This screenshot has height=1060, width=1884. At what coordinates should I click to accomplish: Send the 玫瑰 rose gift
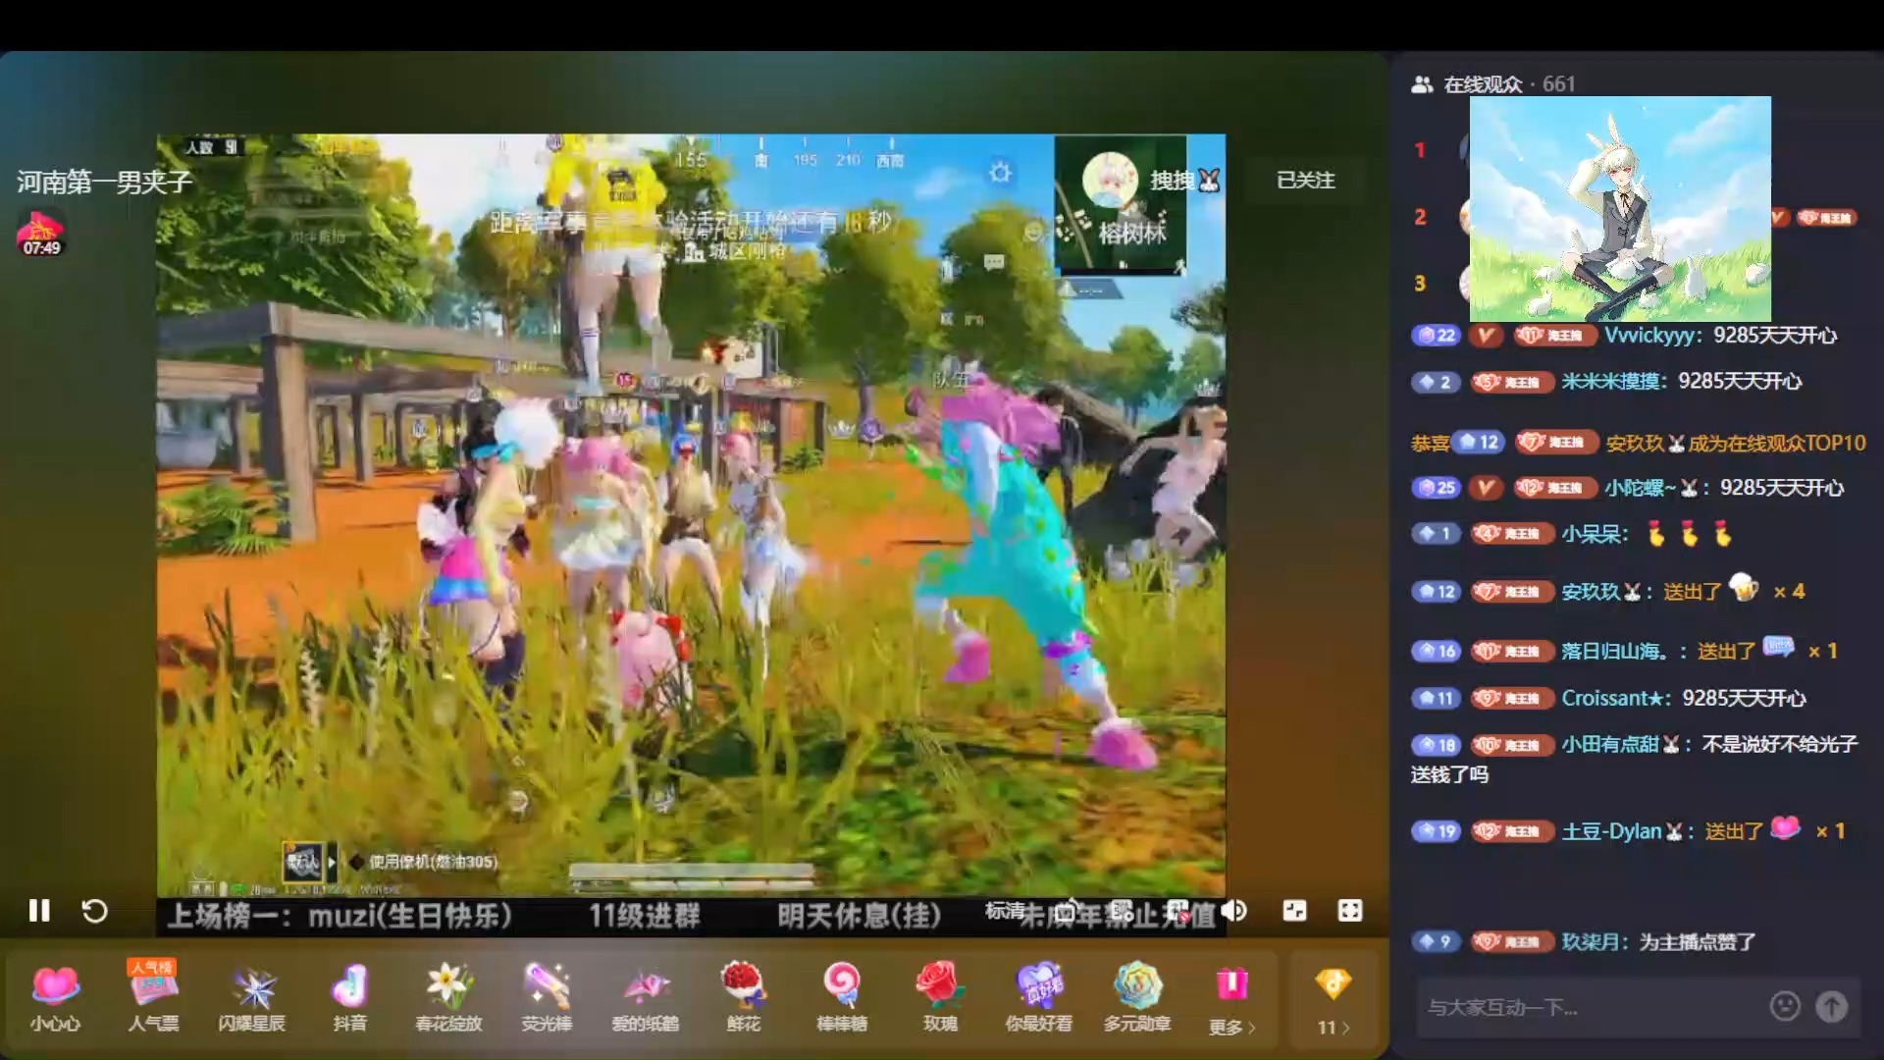click(x=940, y=997)
